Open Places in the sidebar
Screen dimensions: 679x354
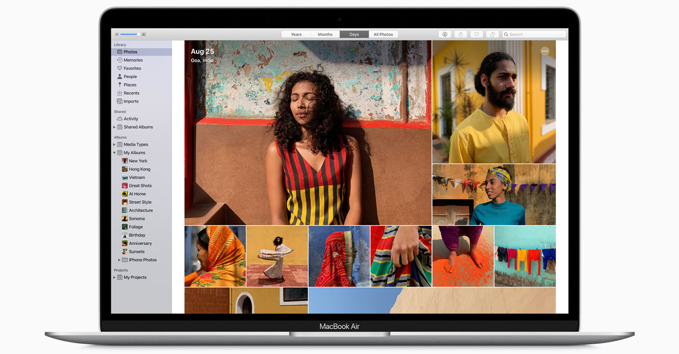pyautogui.click(x=130, y=85)
